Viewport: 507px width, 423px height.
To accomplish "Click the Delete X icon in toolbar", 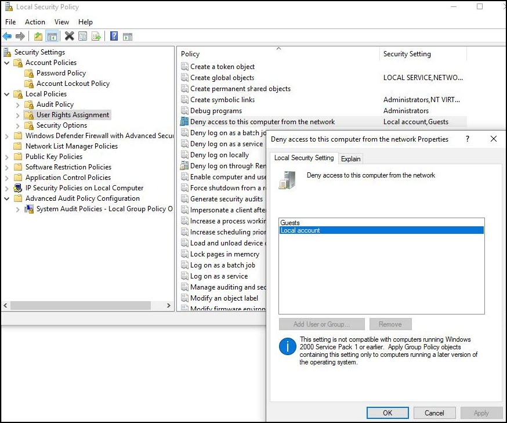I will click(x=69, y=37).
